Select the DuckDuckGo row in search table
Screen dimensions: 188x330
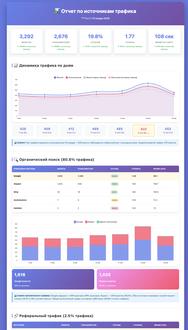point(95,200)
